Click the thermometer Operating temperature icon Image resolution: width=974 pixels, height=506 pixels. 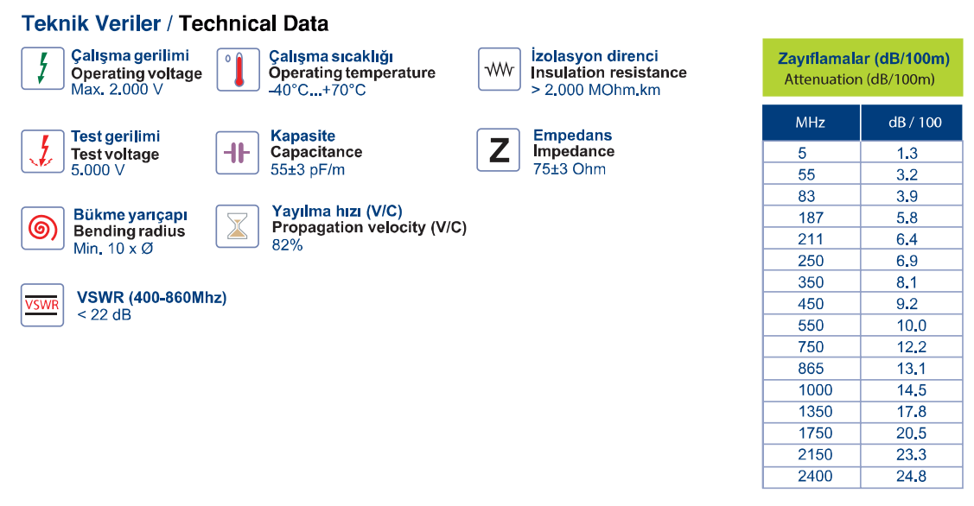pos(238,70)
